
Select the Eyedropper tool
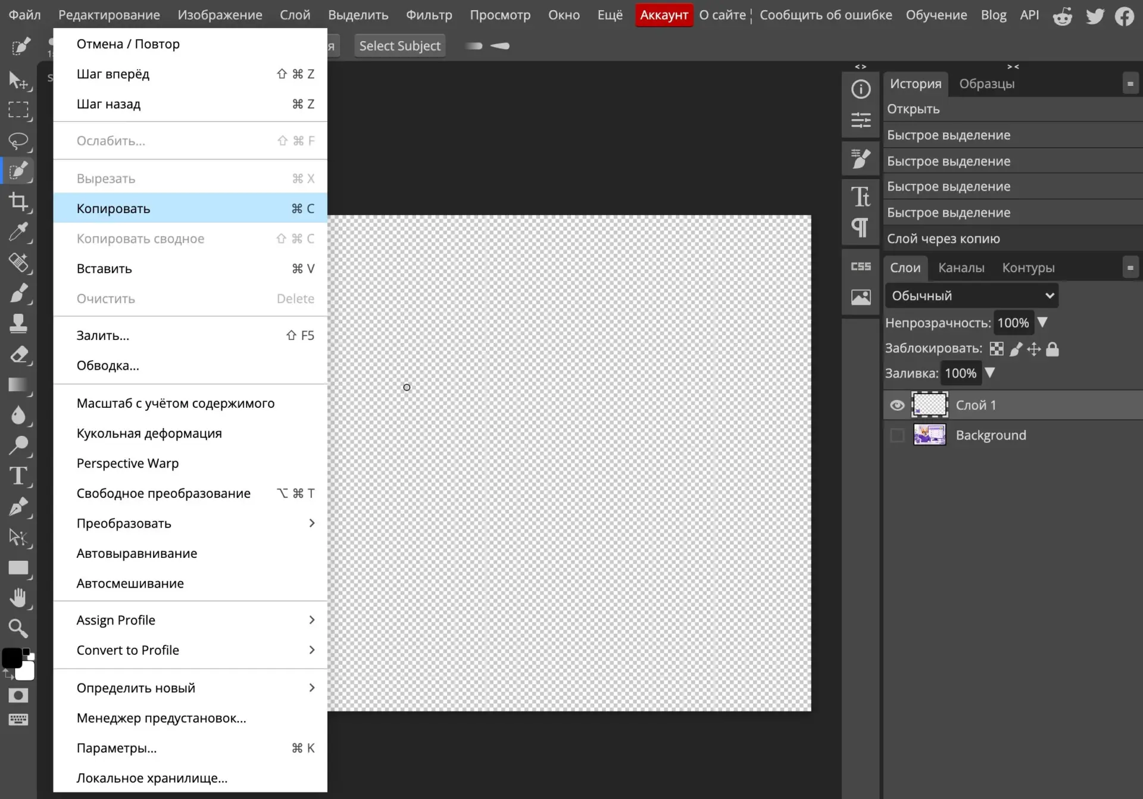pyautogui.click(x=18, y=232)
